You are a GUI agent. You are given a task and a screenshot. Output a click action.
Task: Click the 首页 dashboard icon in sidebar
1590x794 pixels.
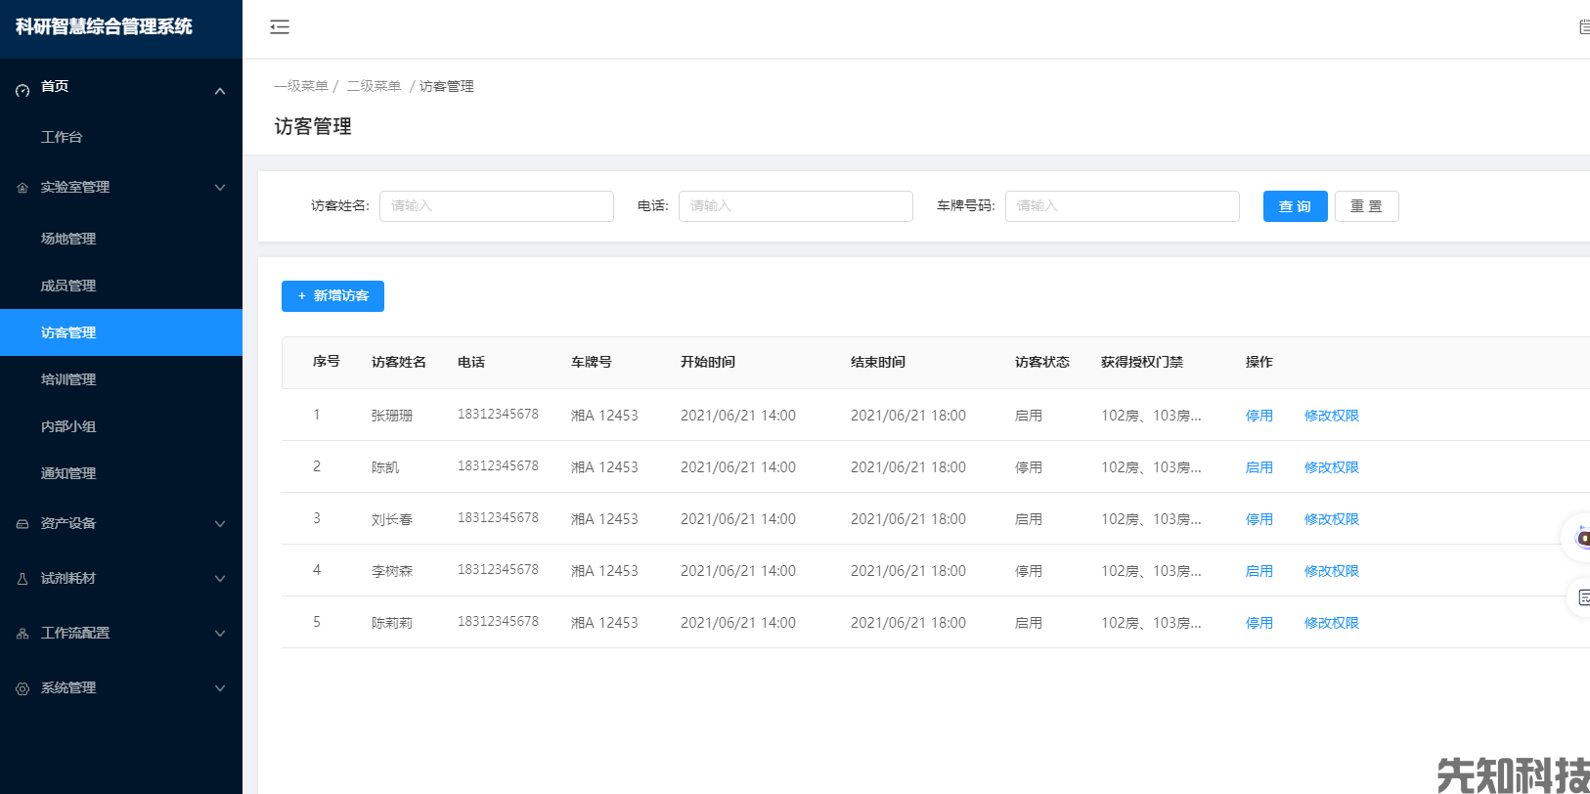[x=22, y=90]
